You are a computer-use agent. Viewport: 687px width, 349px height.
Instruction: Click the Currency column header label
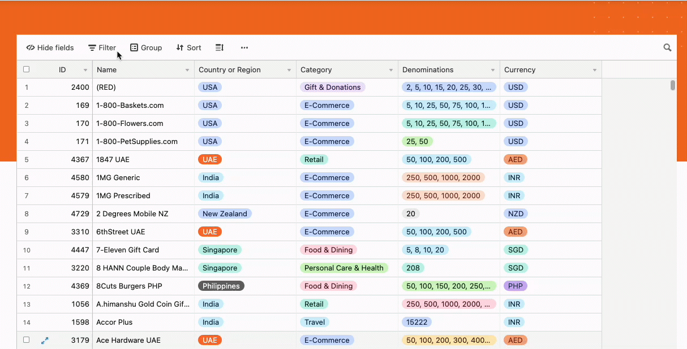[519, 70]
